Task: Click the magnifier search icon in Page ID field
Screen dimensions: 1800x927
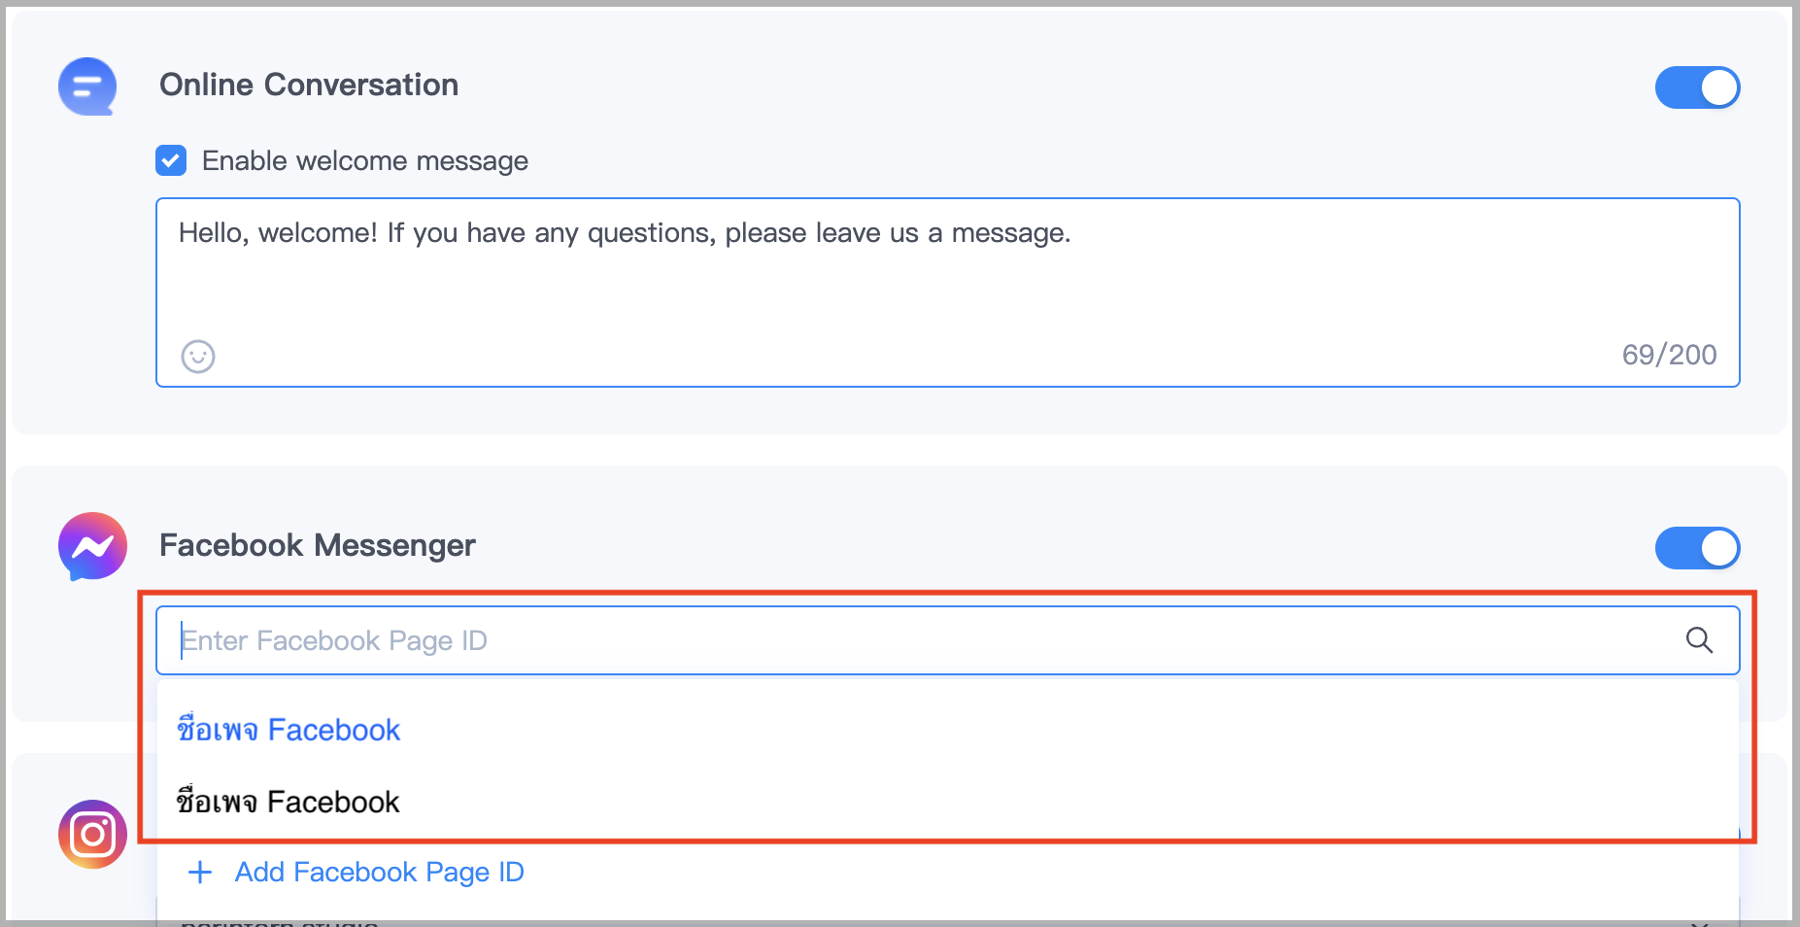Action: (x=1699, y=640)
